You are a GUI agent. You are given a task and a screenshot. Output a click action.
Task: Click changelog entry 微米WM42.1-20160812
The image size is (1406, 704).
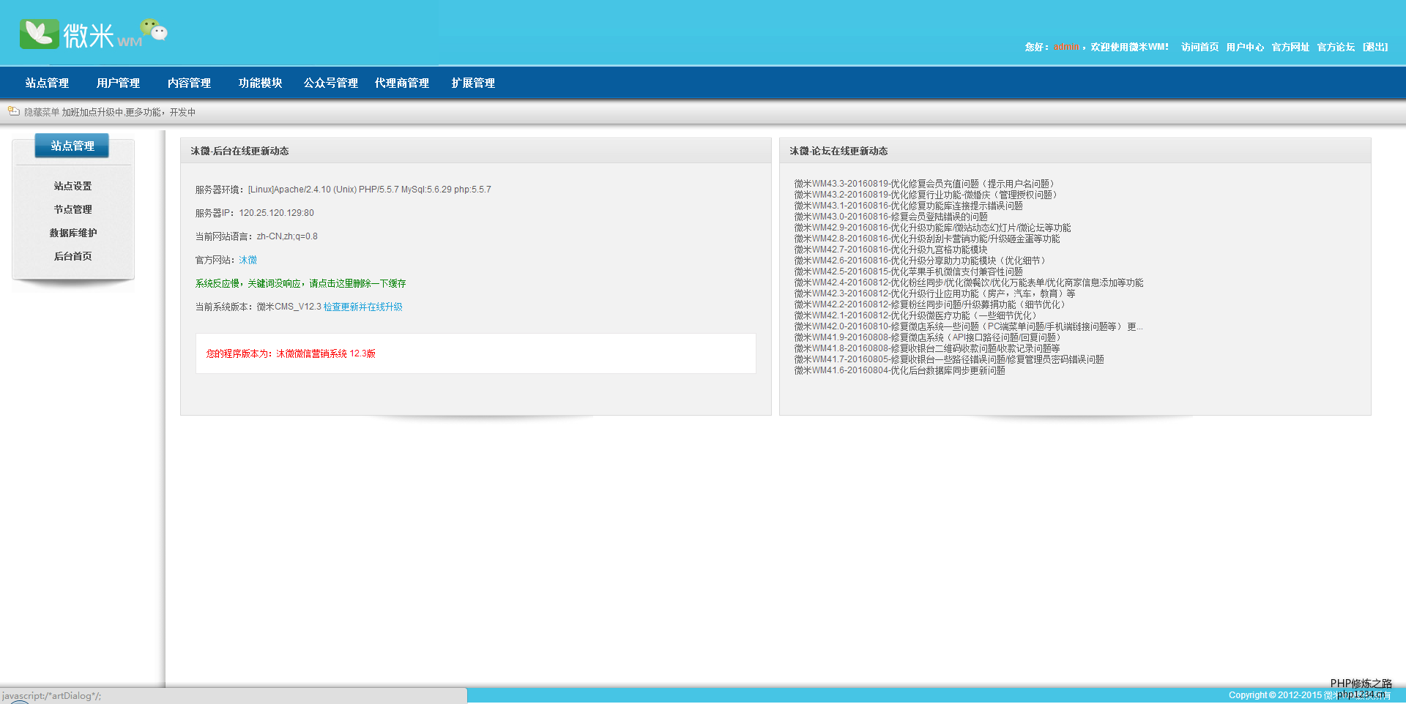click(917, 315)
